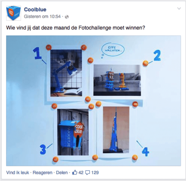Expand the post options chevron
Image resolution: width=186 pixels, height=181 pixels.
tap(179, 8)
